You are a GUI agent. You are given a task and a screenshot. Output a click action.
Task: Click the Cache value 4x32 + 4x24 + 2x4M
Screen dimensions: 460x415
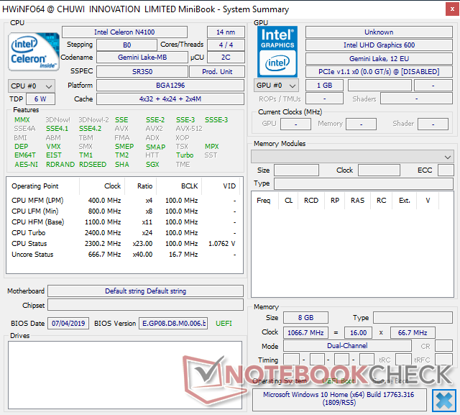(x=170, y=99)
